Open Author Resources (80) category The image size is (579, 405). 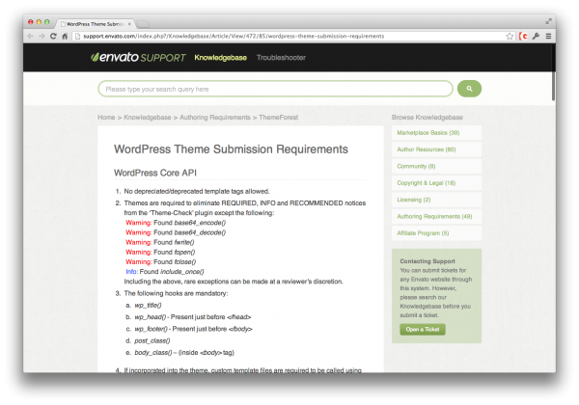pos(436,149)
